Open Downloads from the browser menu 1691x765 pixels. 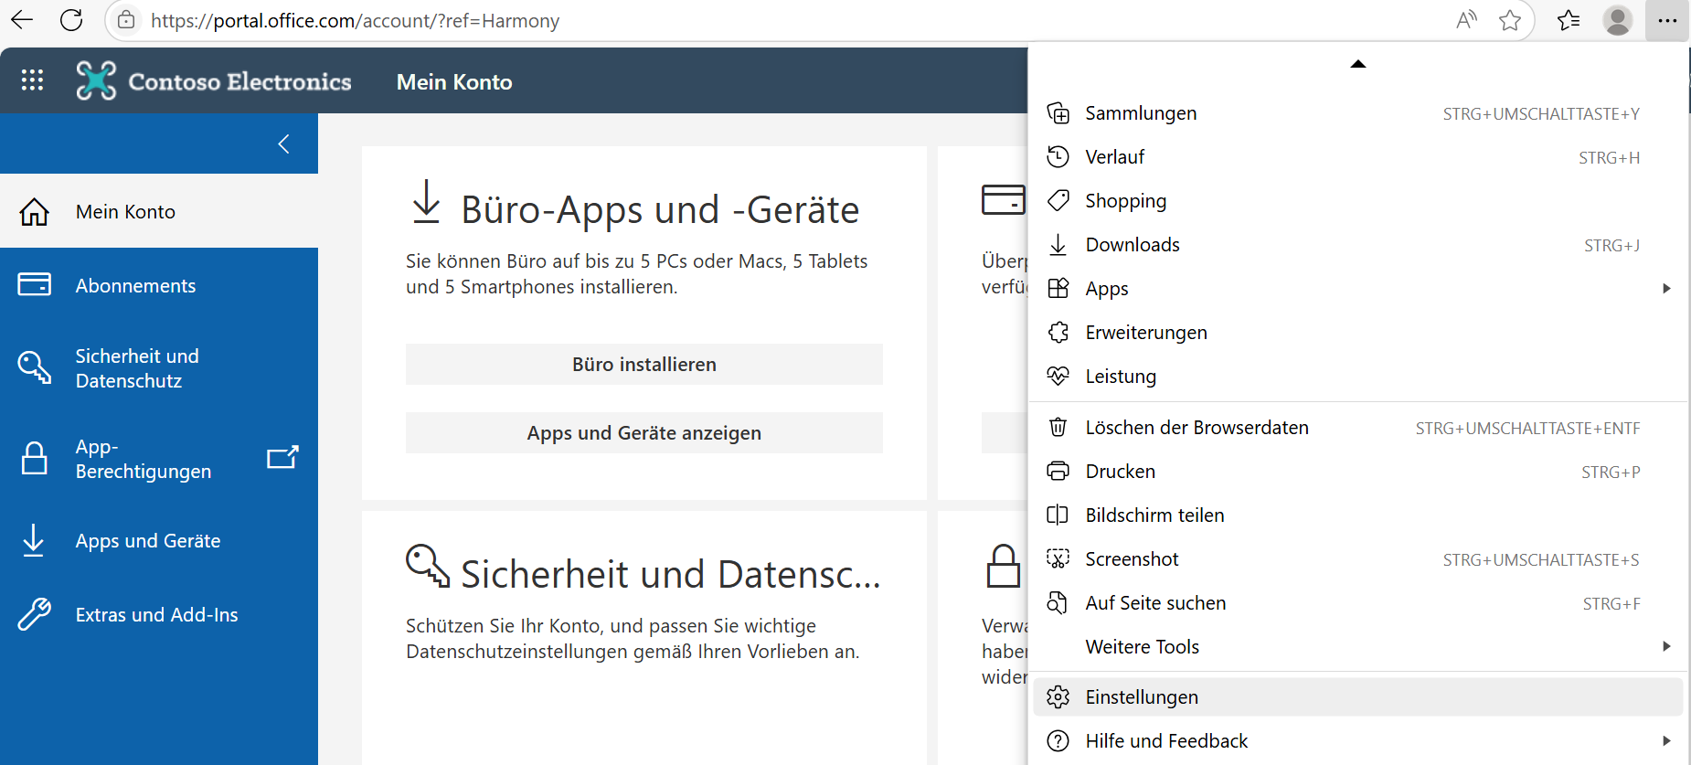pos(1358,245)
